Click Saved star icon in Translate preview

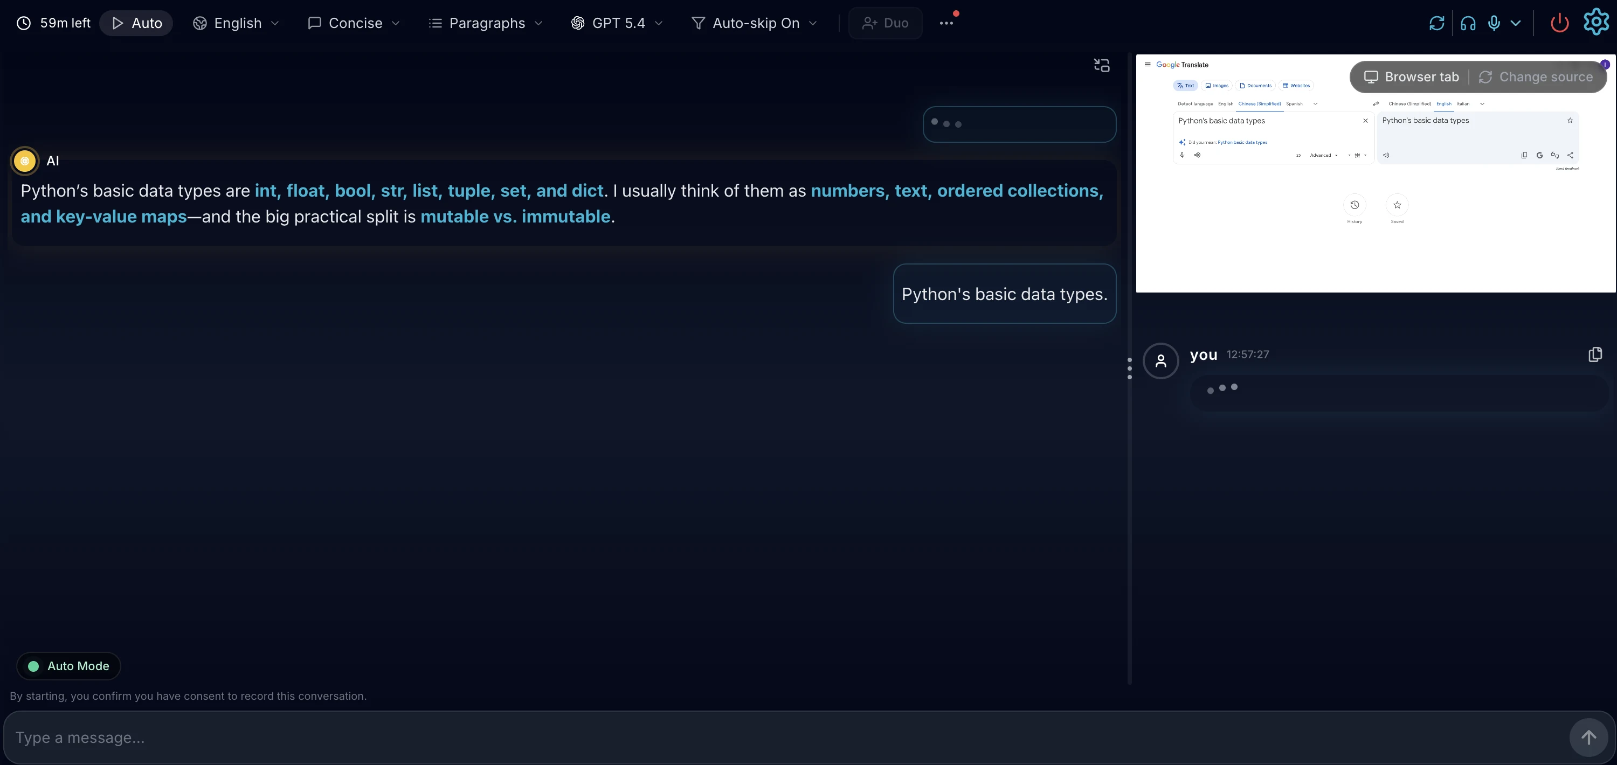[x=1397, y=205]
